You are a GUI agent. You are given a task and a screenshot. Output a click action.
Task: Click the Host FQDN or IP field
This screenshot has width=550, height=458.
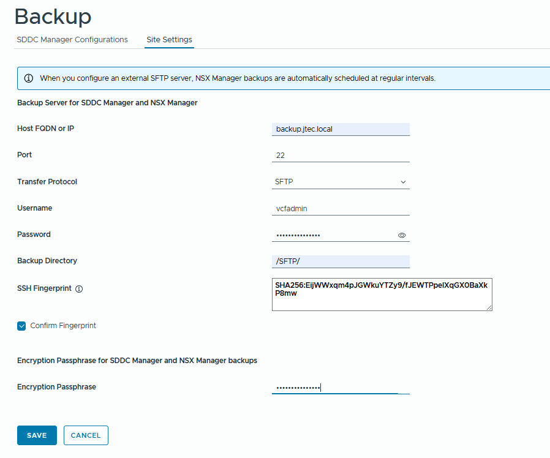click(x=341, y=129)
